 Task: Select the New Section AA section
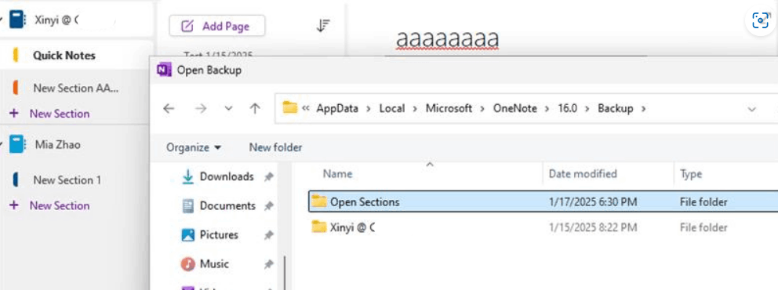(x=75, y=89)
